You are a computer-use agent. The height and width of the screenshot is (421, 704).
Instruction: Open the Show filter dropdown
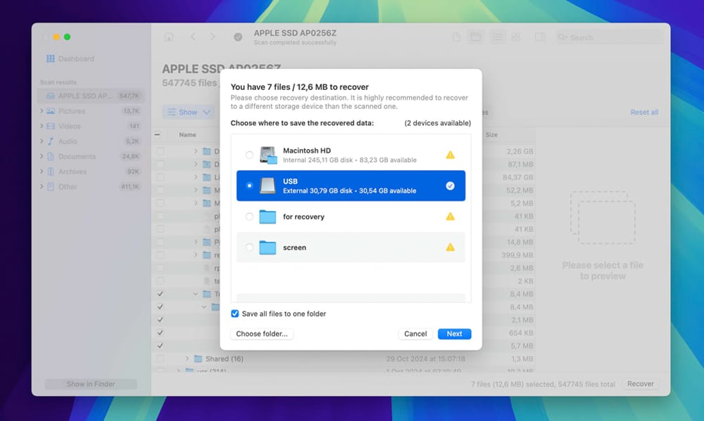pyautogui.click(x=189, y=112)
